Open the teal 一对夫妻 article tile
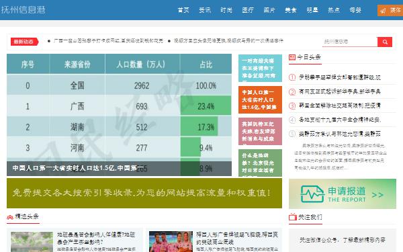Screen dimensions: 403x252 tap(260, 68)
